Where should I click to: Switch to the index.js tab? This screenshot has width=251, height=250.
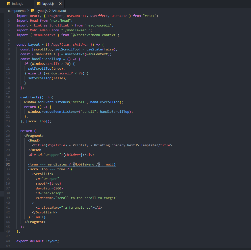18,4
